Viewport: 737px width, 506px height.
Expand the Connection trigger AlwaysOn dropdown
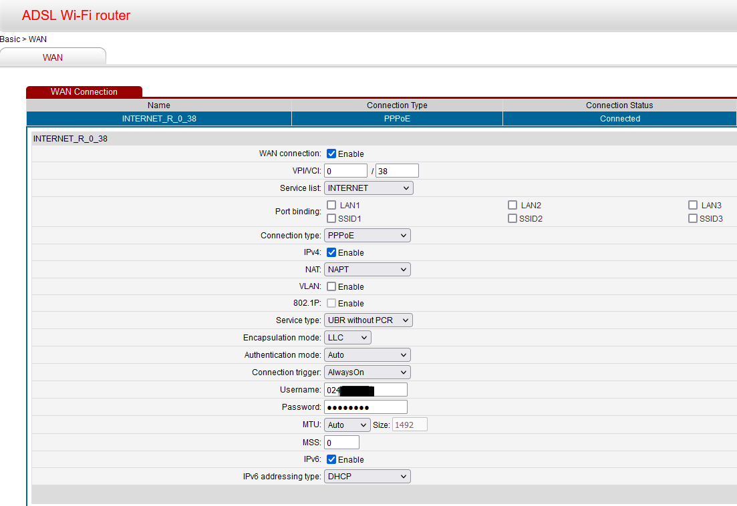[x=367, y=372]
